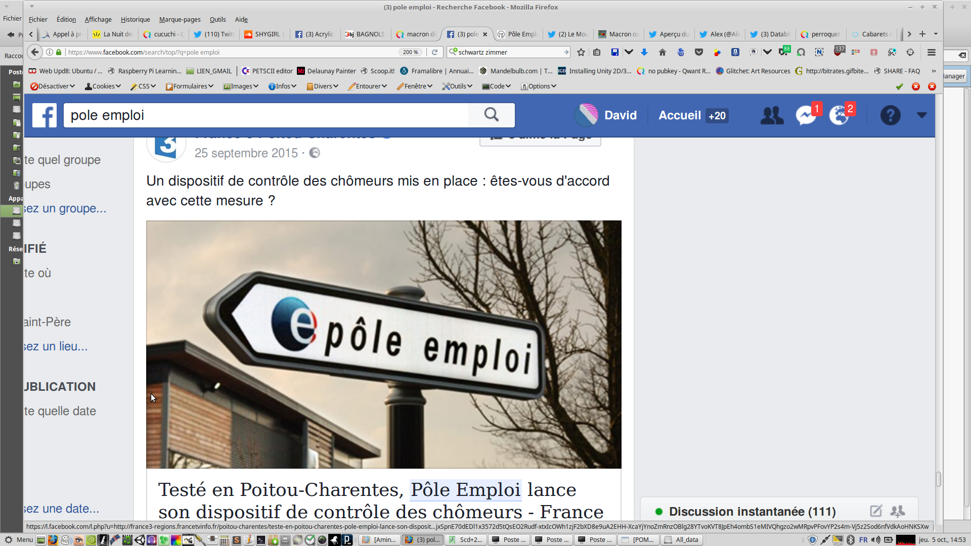Screen dimensions: 971x546
Task: Go to Firefox home page icon
Action: pos(663,52)
